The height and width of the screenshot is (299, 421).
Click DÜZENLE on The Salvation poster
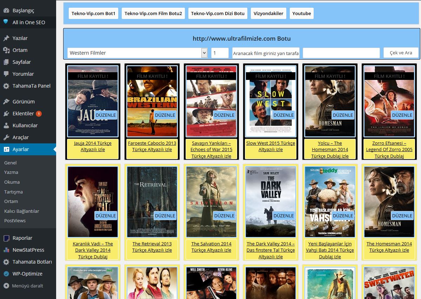coord(224,216)
